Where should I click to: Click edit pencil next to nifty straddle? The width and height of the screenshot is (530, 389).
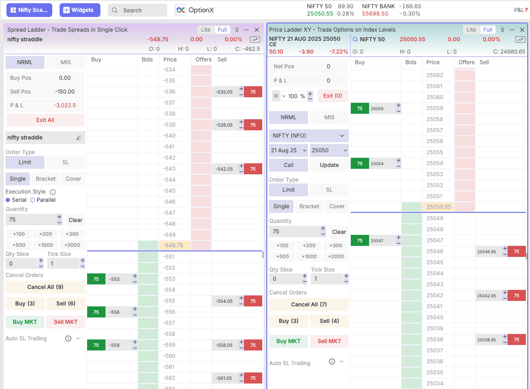pyautogui.click(x=78, y=138)
